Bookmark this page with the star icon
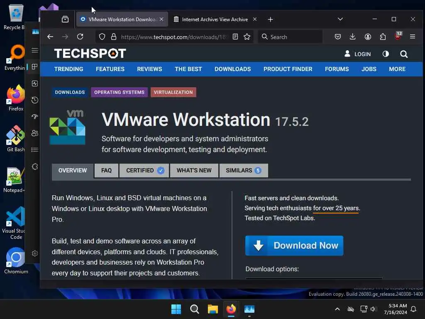 tap(247, 37)
